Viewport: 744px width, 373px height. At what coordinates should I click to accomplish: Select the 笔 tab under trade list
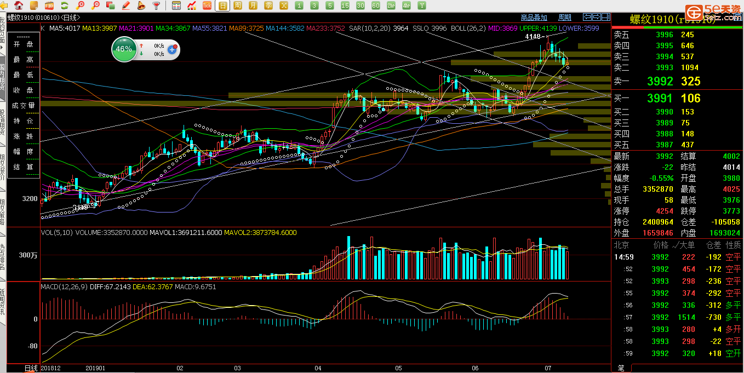coord(621,368)
